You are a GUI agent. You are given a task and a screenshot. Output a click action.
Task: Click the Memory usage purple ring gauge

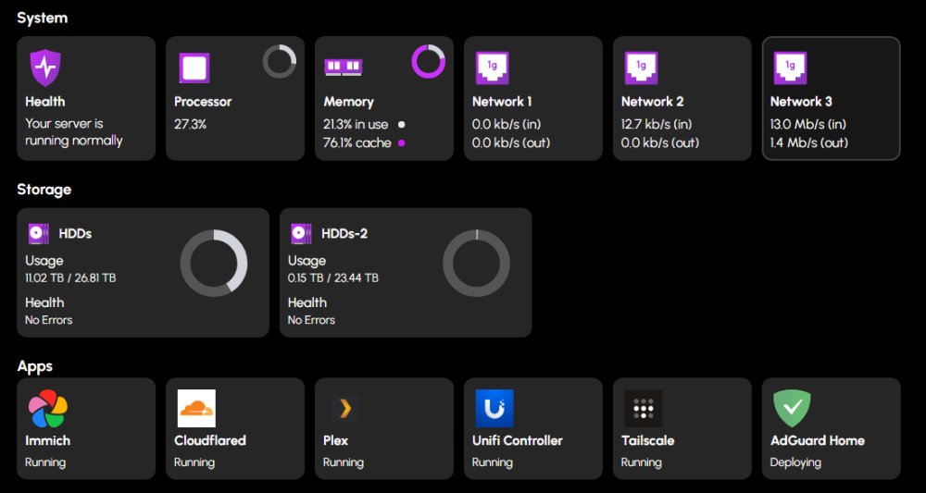point(429,62)
